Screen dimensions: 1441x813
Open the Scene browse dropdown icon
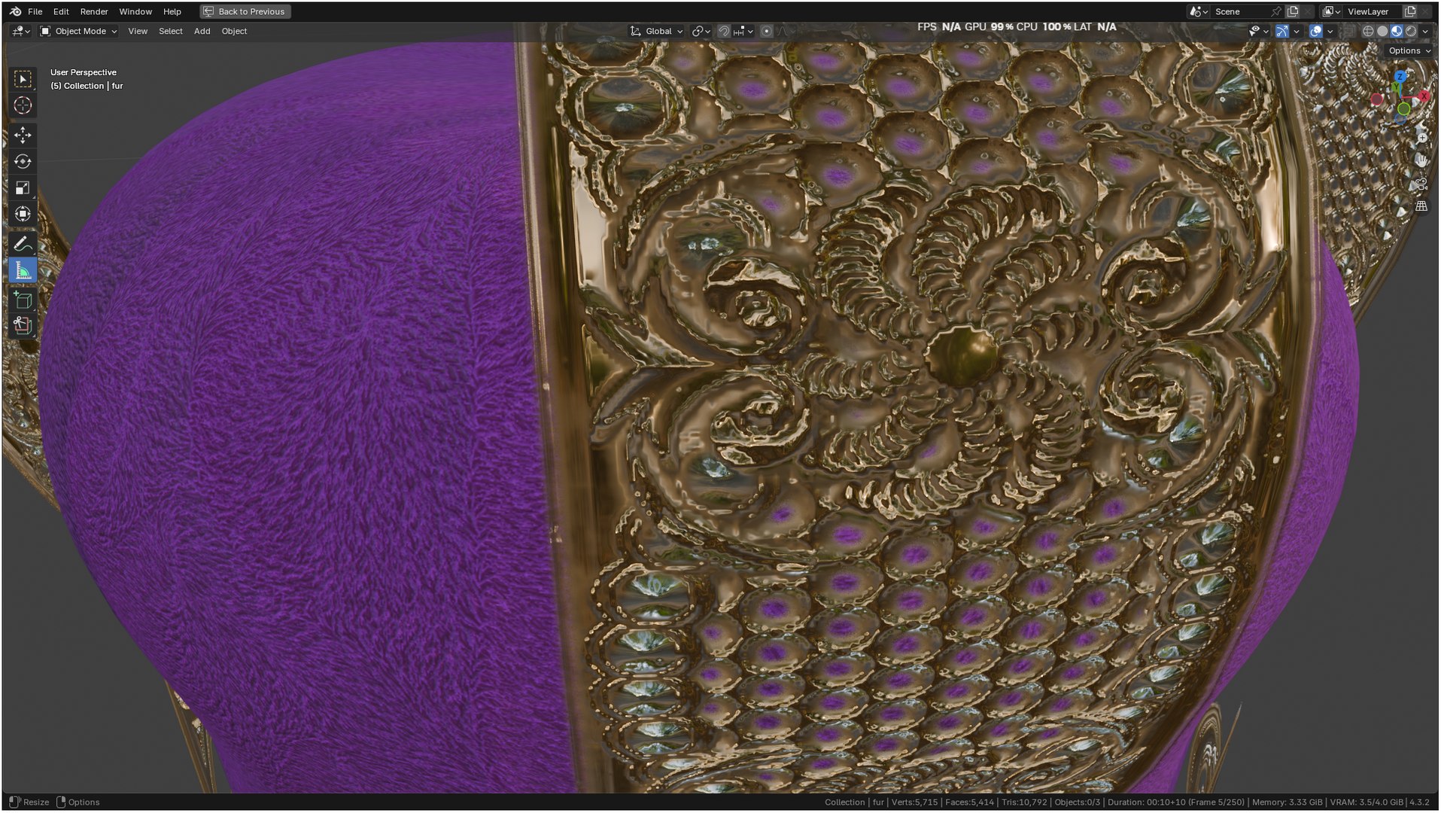(x=1198, y=11)
